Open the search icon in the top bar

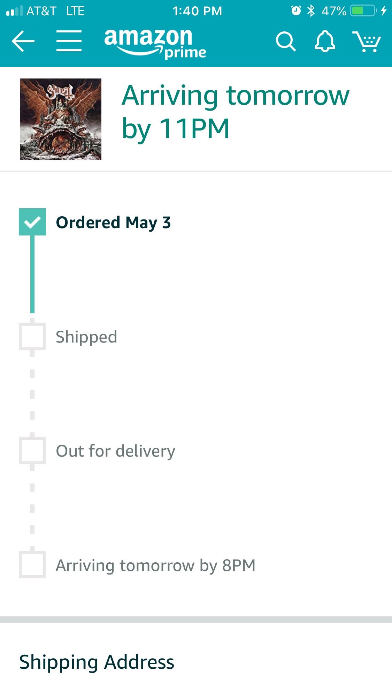pyautogui.click(x=286, y=41)
